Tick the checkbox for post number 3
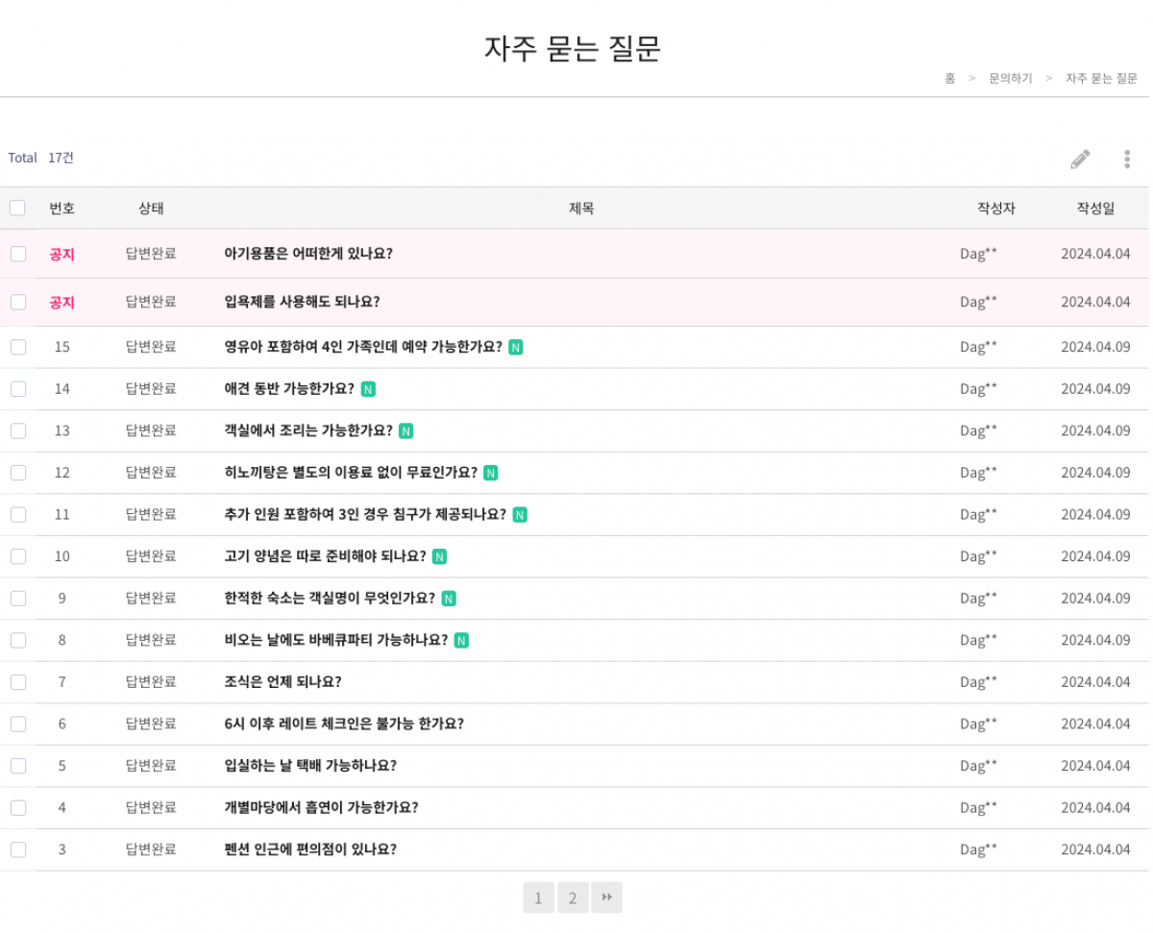1153x933 pixels. click(18, 849)
